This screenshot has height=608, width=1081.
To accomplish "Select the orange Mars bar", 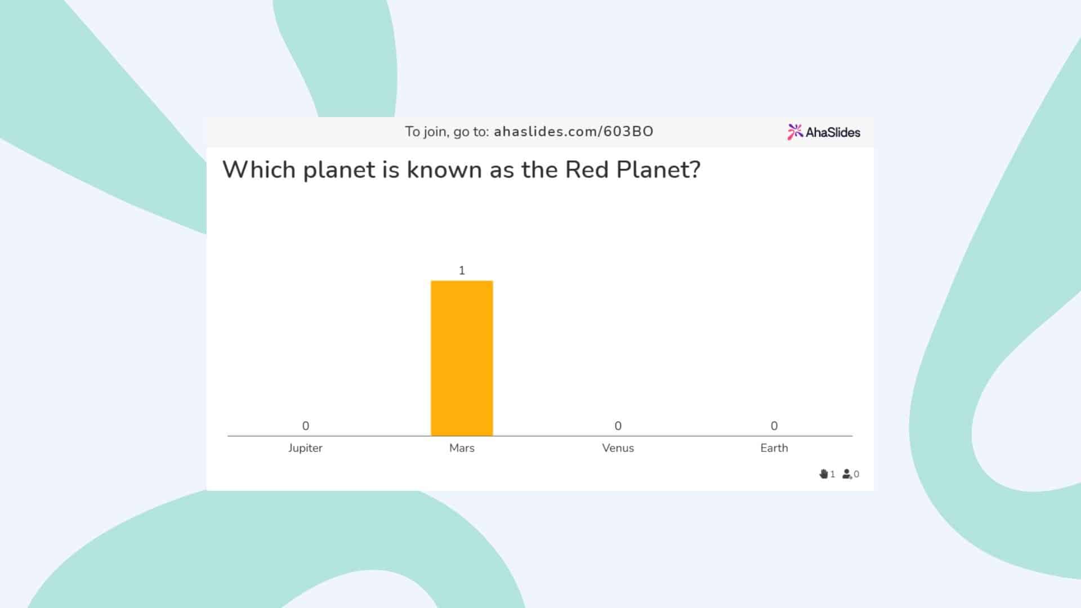I will point(462,358).
